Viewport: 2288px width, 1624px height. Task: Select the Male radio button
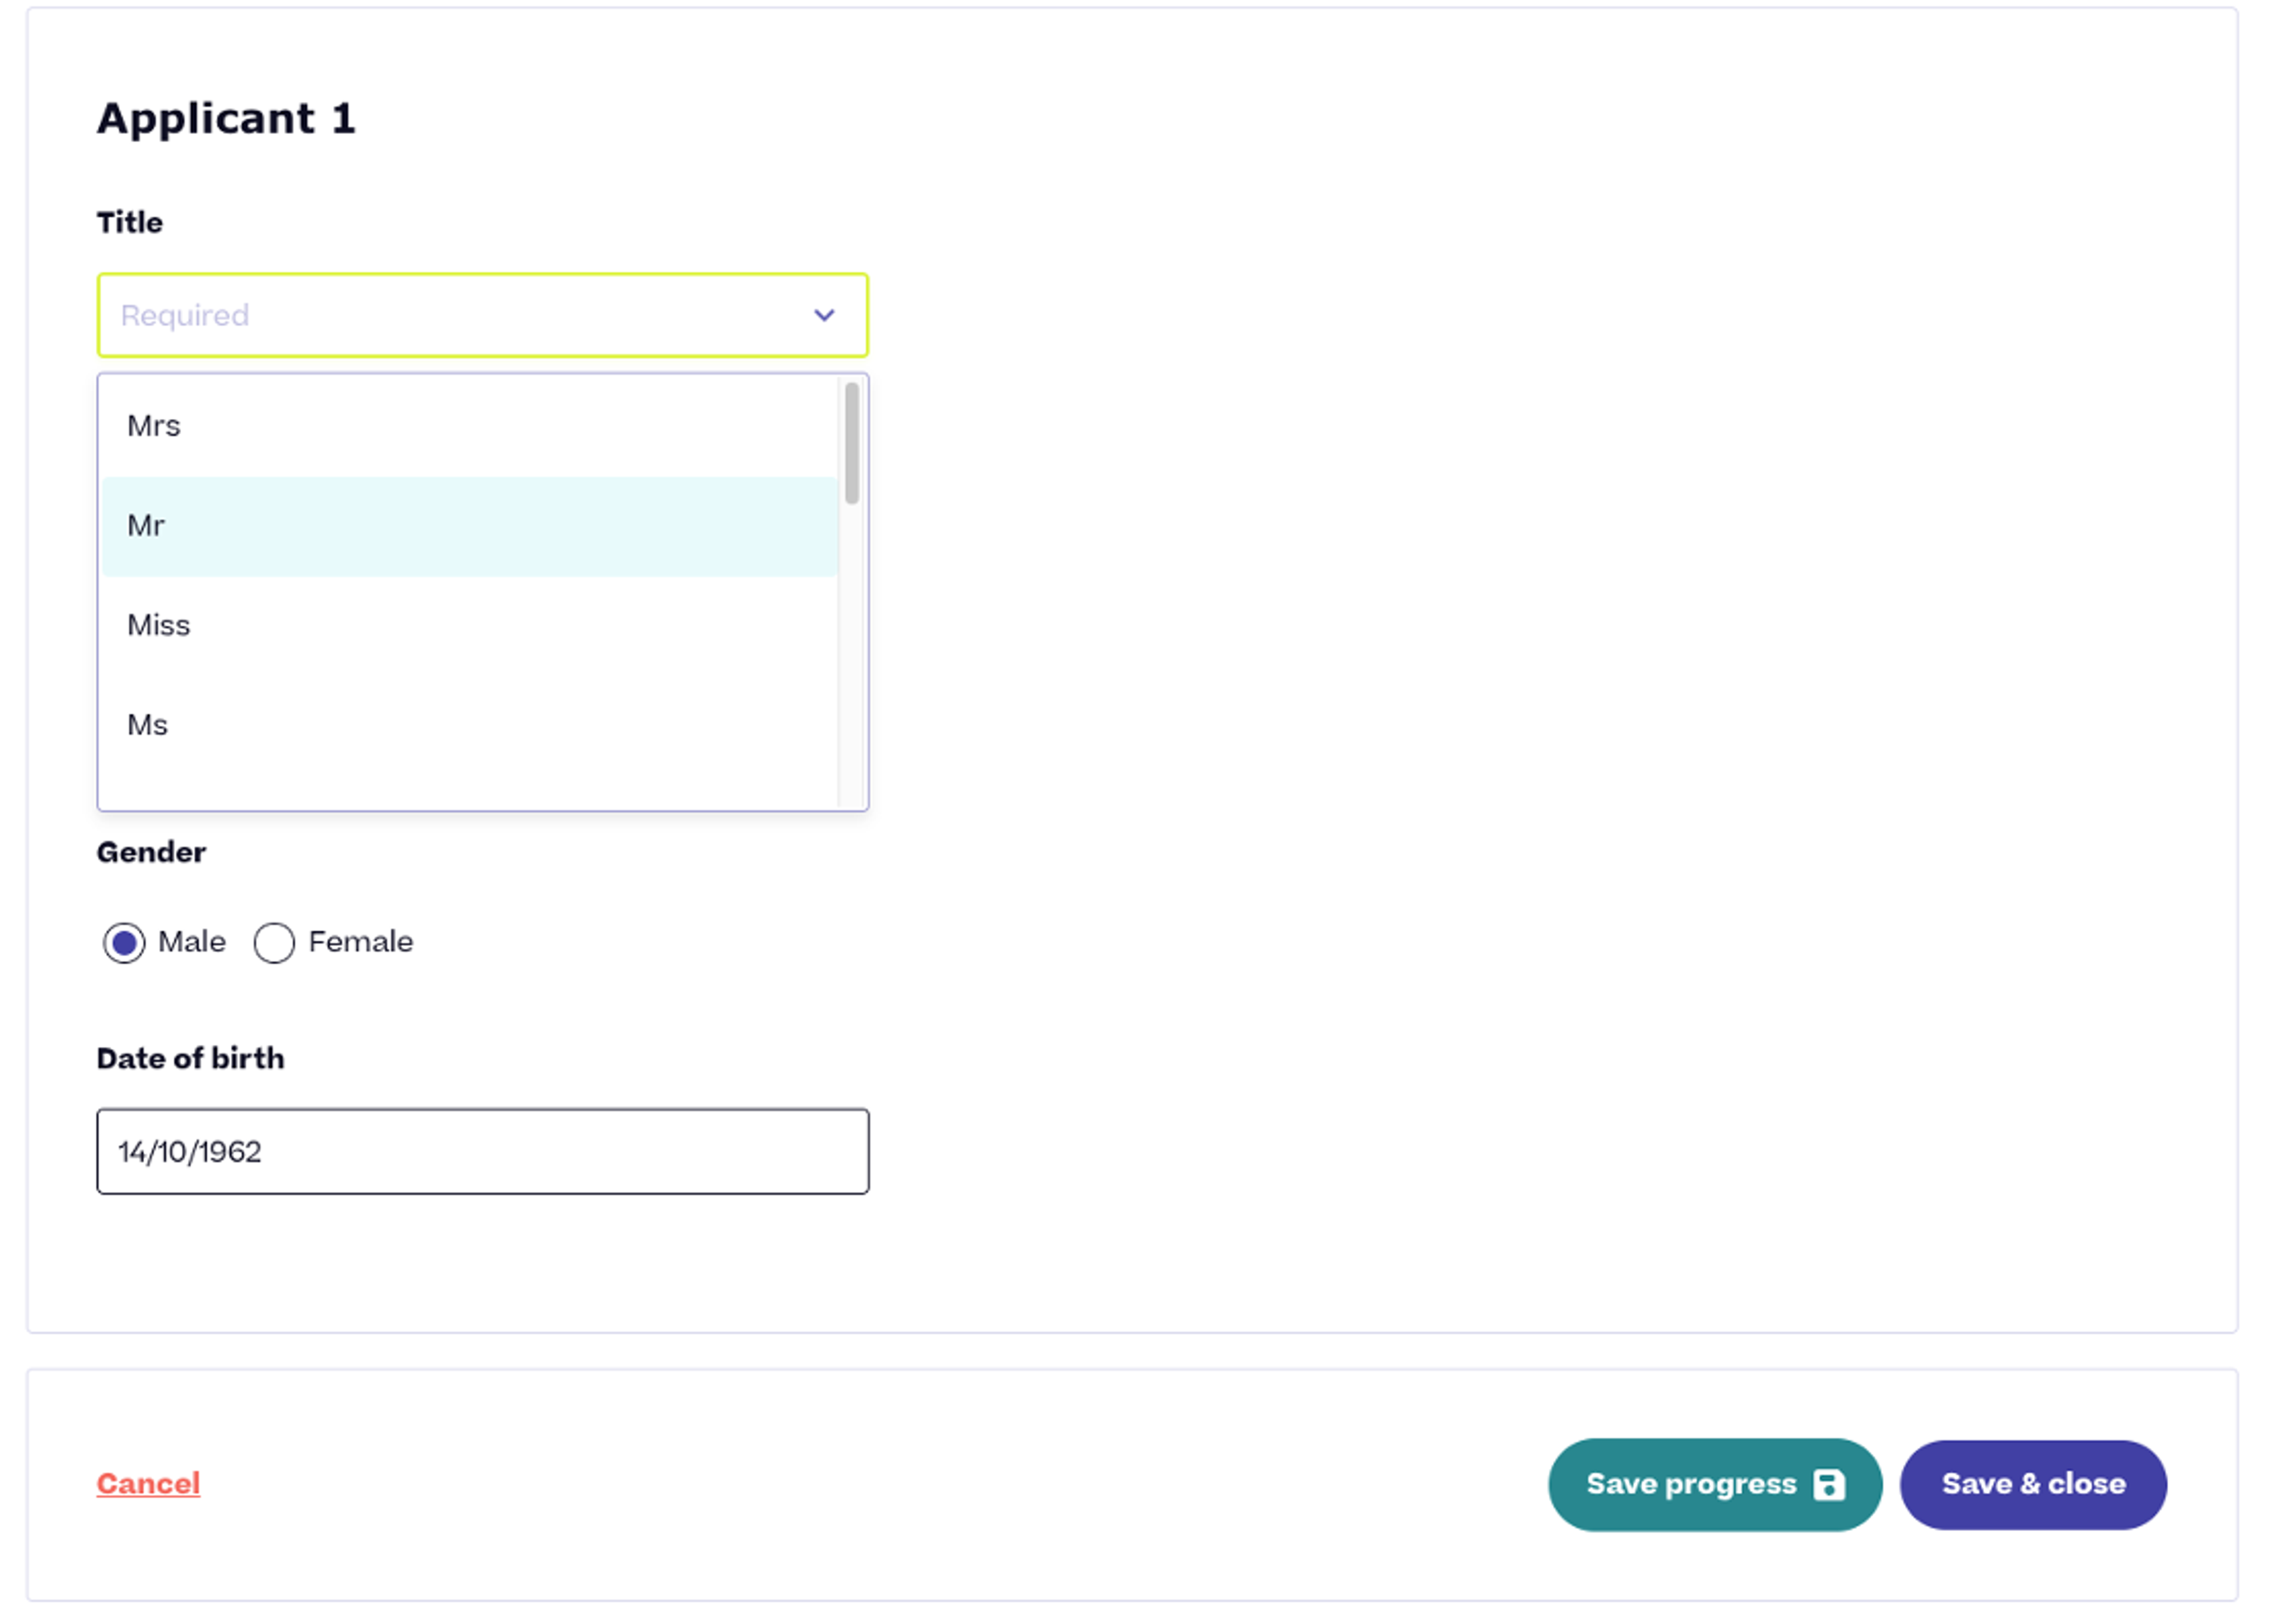click(124, 943)
